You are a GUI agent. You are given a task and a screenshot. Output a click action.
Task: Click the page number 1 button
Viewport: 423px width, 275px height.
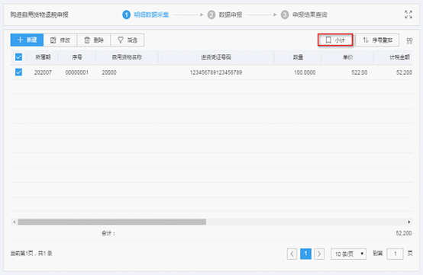pyautogui.click(x=305, y=254)
